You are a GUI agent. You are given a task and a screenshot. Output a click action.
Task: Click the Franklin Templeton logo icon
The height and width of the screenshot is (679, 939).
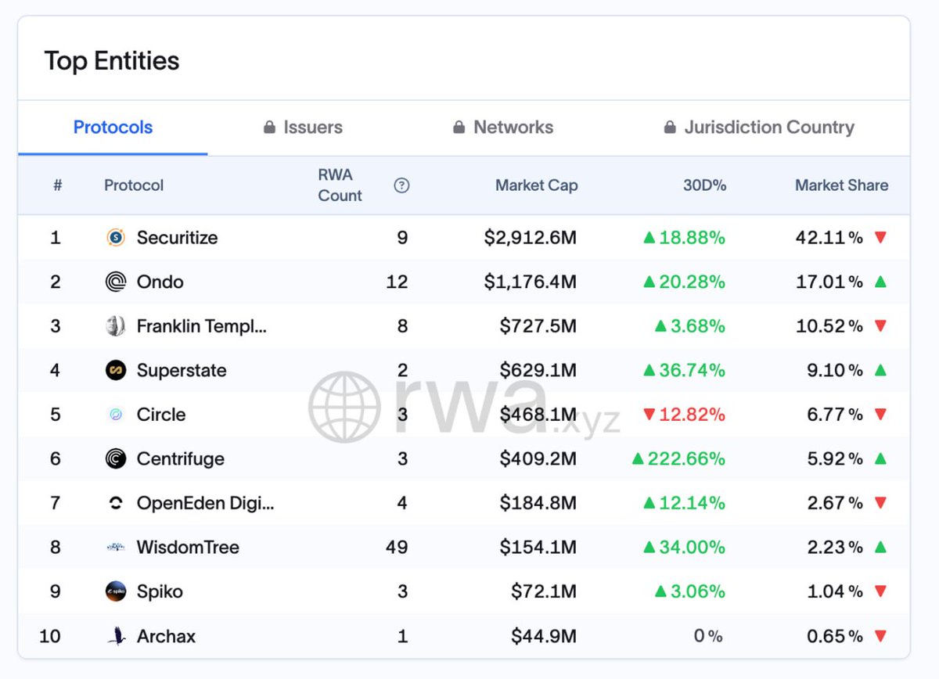click(116, 326)
